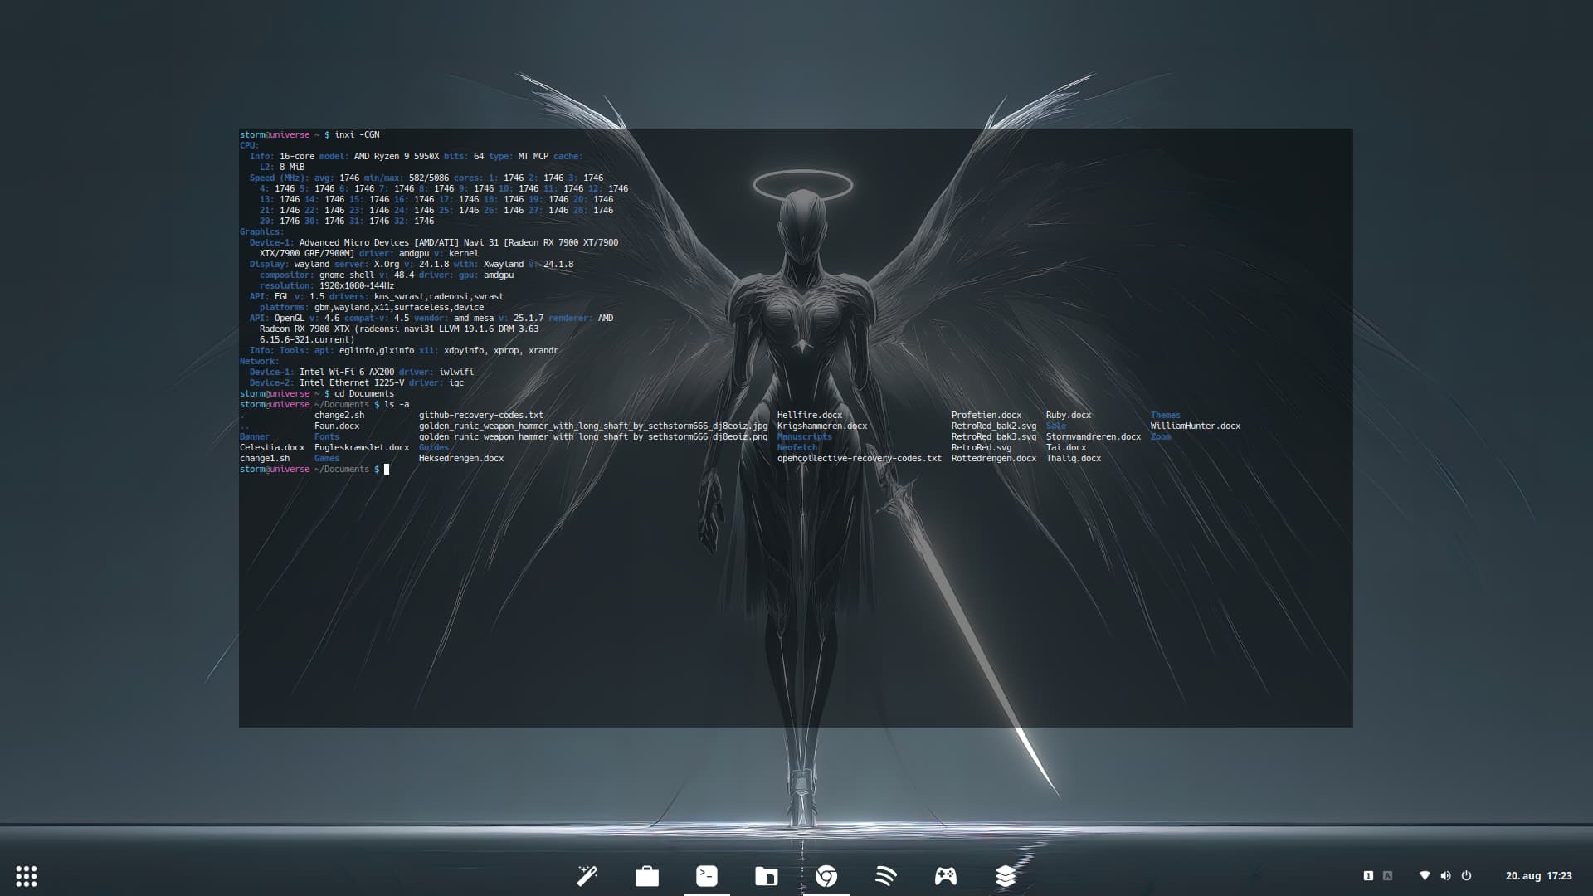
Task: Click github-recovery-codes.txt filename
Action: pos(480,416)
